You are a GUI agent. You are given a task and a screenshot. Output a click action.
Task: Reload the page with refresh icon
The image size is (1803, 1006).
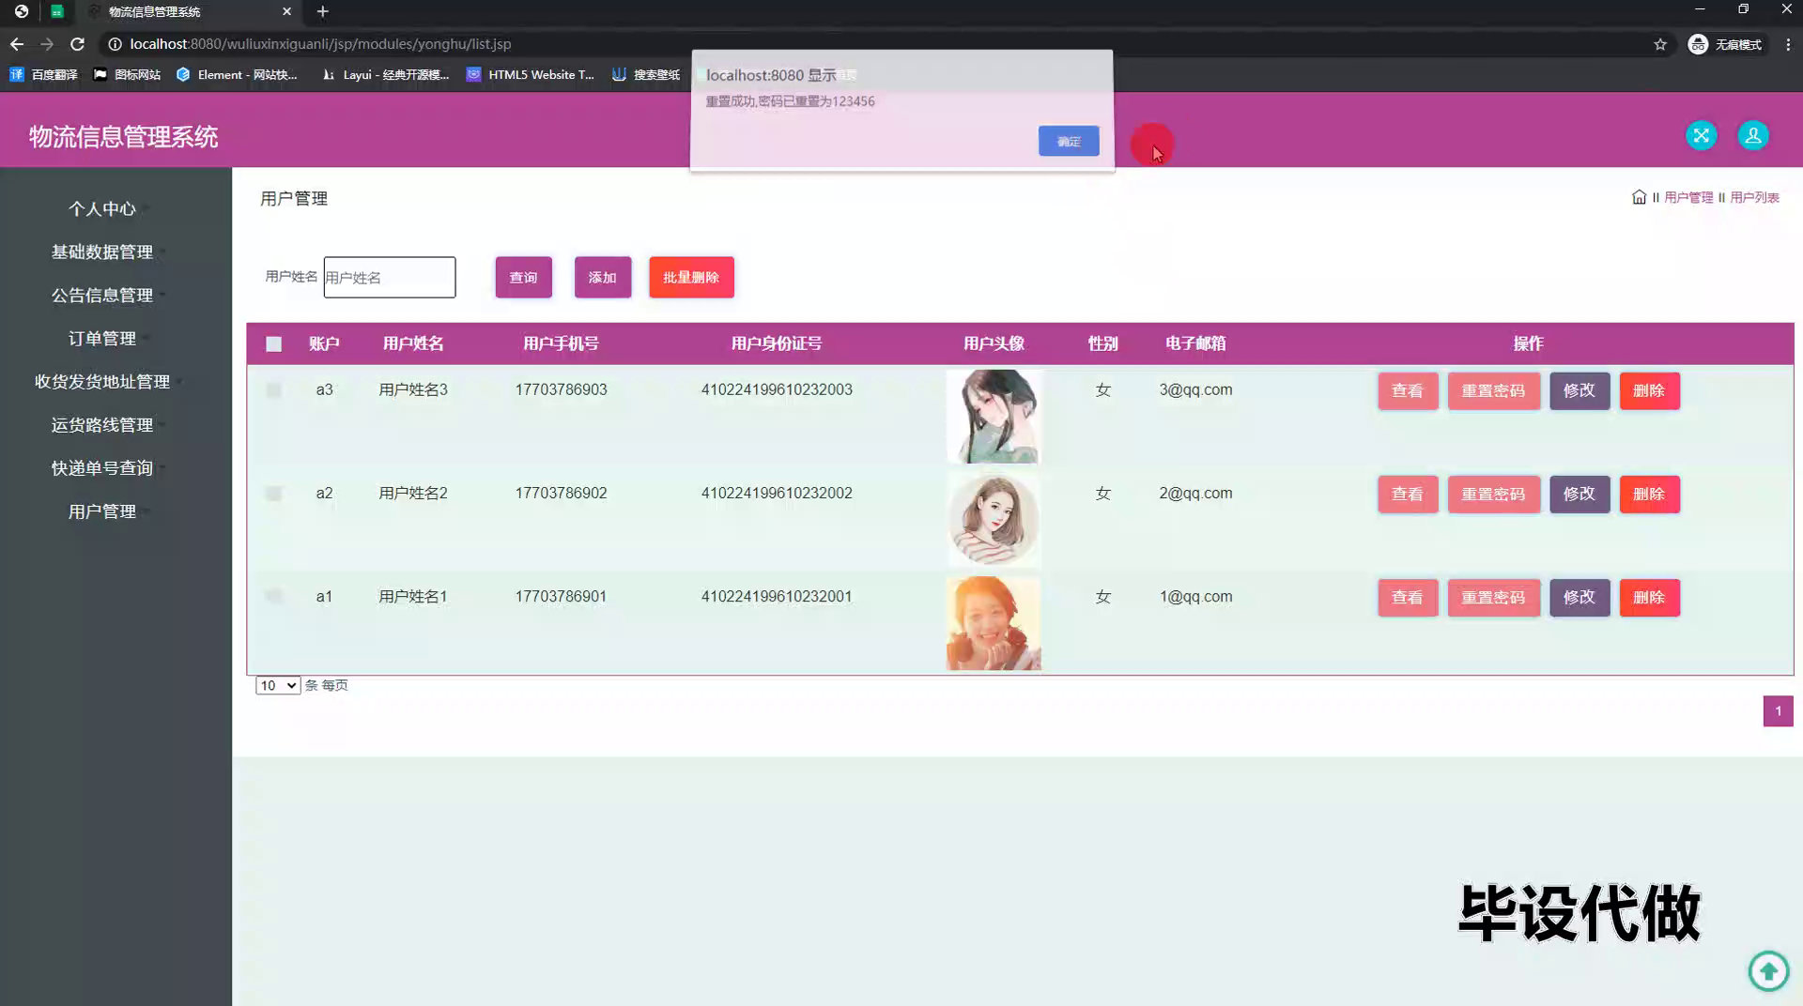(x=78, y=44)
